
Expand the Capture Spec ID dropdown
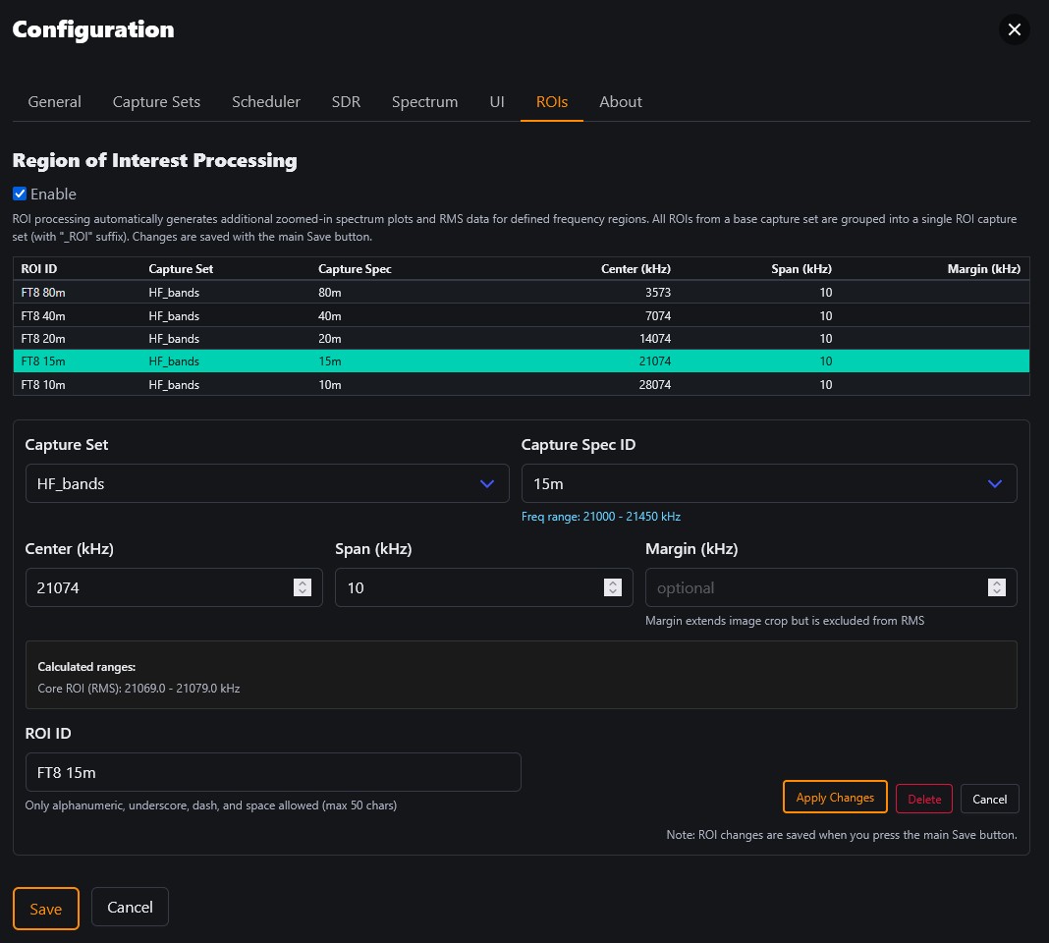tap(768, 483)
